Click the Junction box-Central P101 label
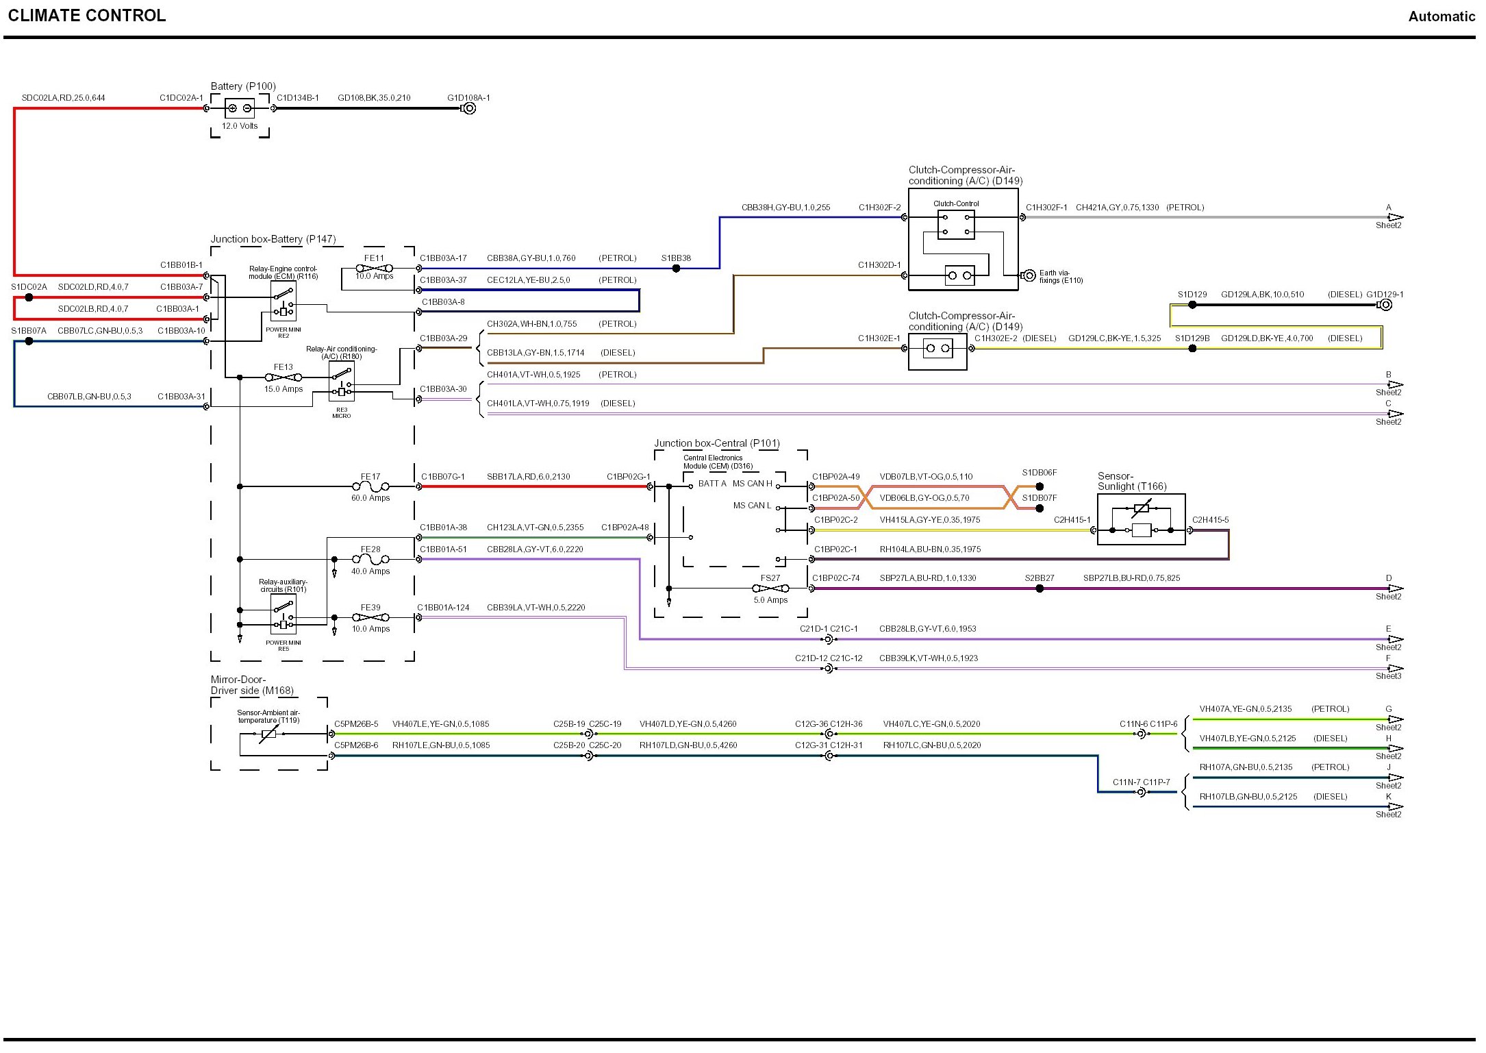Screen dimensions: 1486x1053 coord(716,443)
